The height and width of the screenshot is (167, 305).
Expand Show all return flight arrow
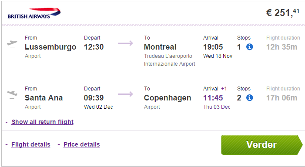(7, 123)
